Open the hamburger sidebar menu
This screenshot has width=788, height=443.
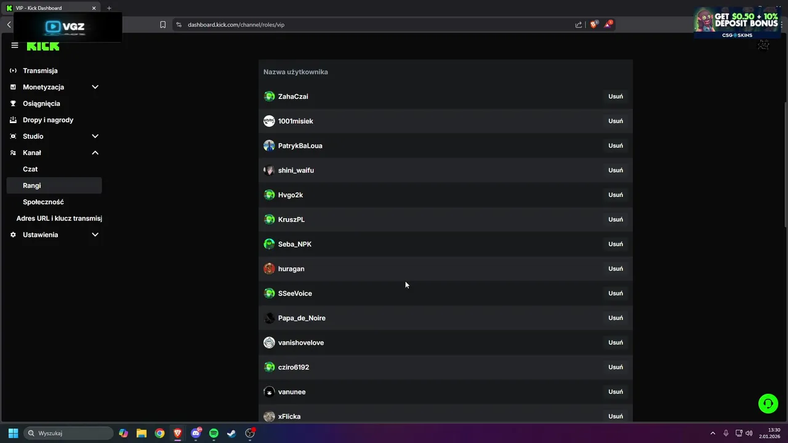pos(15,46)
